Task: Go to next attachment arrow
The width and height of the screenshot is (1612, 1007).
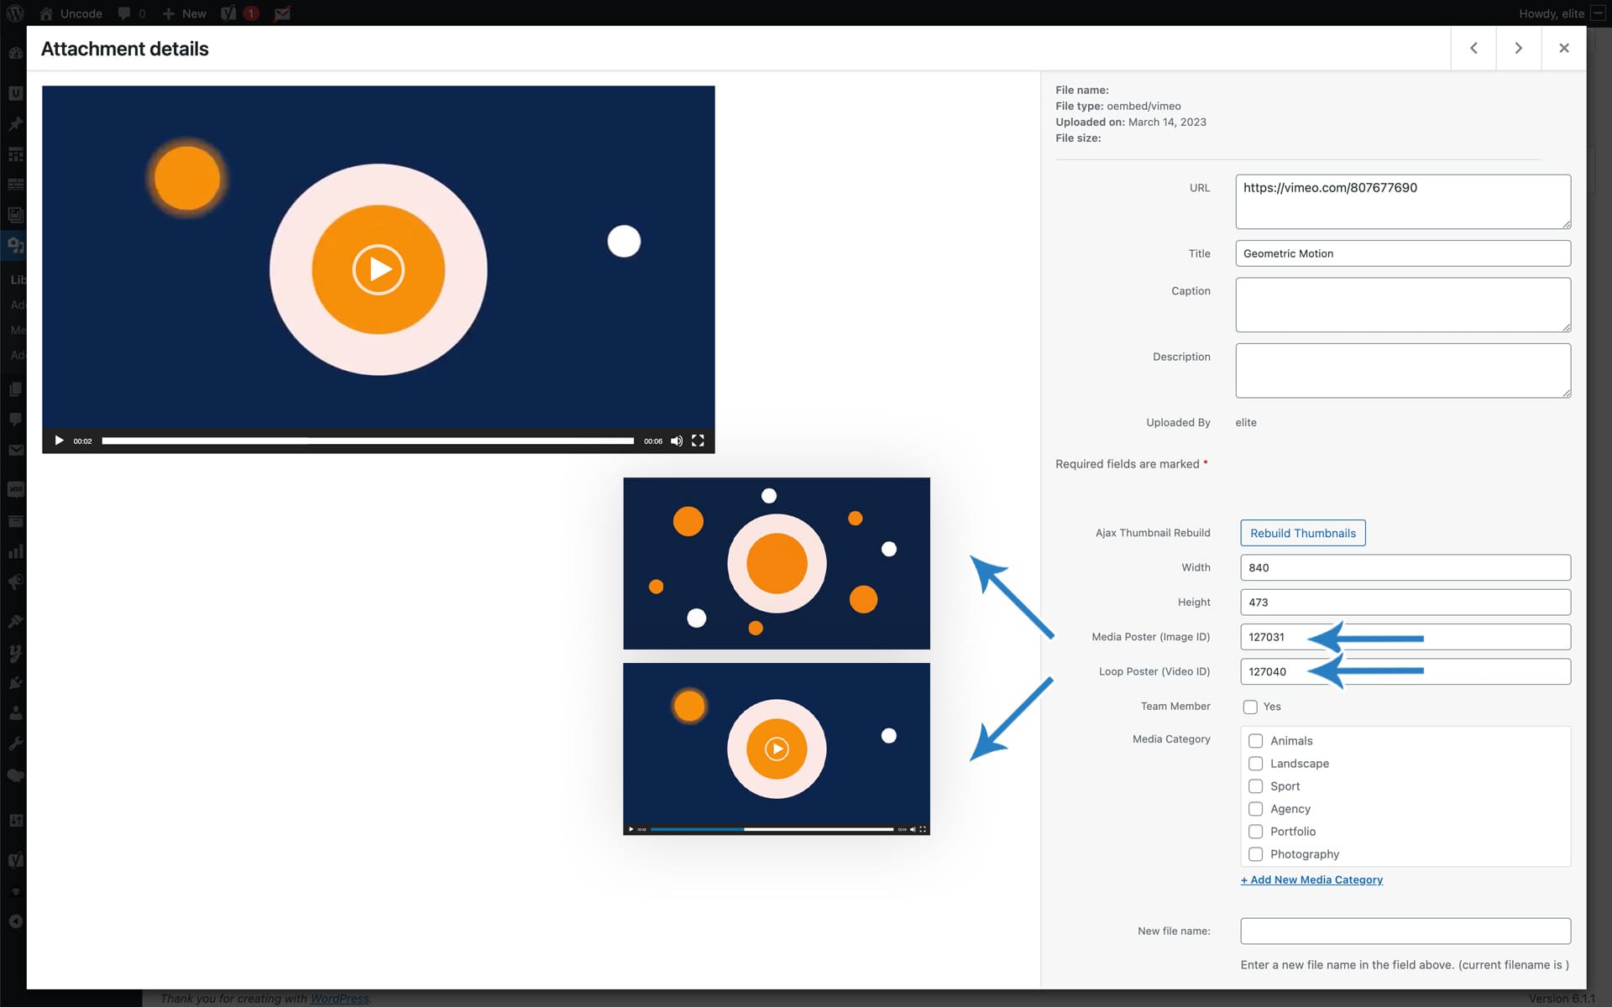Action: pyautogui.click(x=1518, y=48)
